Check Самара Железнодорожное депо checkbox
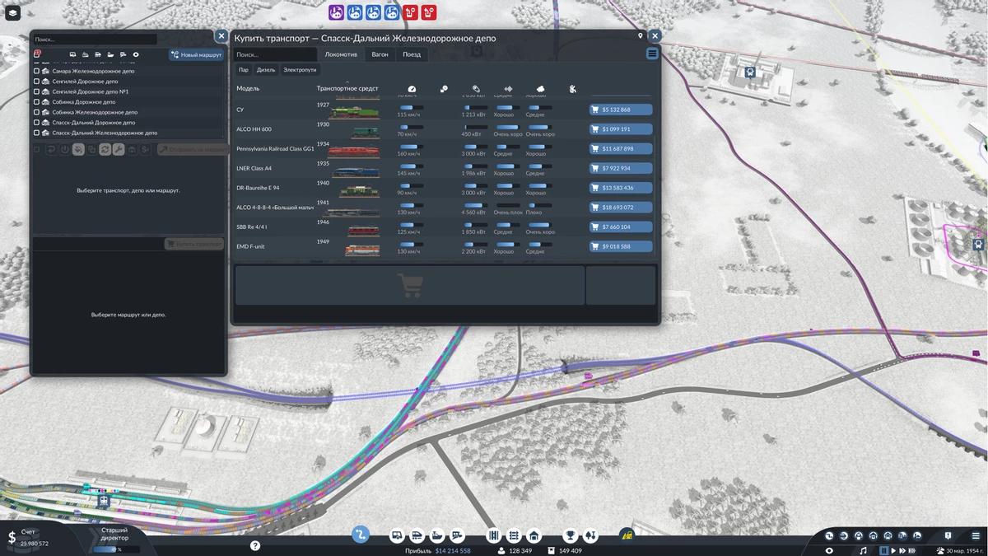The height and width of the screenshot is (556, 988). tap(36, 71)
